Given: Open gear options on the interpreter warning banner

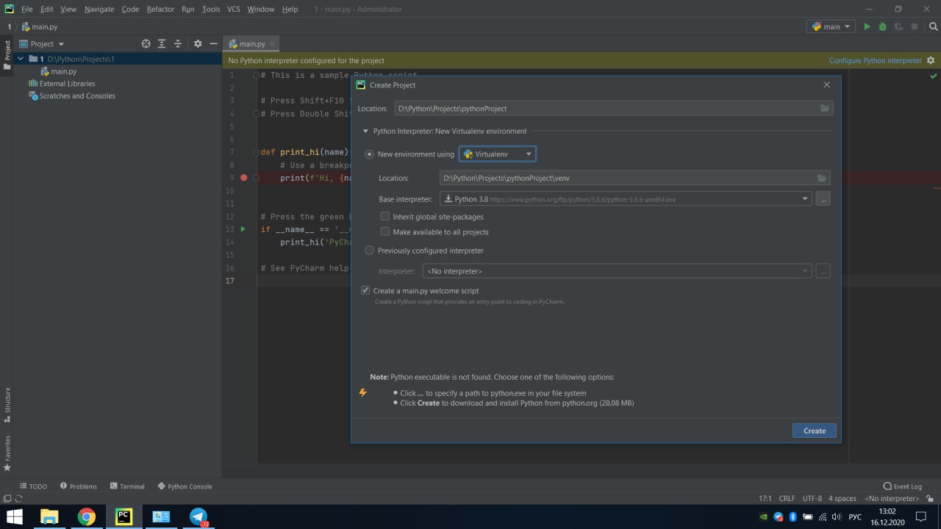Looking at the screenshot, I should coord(931,60).
